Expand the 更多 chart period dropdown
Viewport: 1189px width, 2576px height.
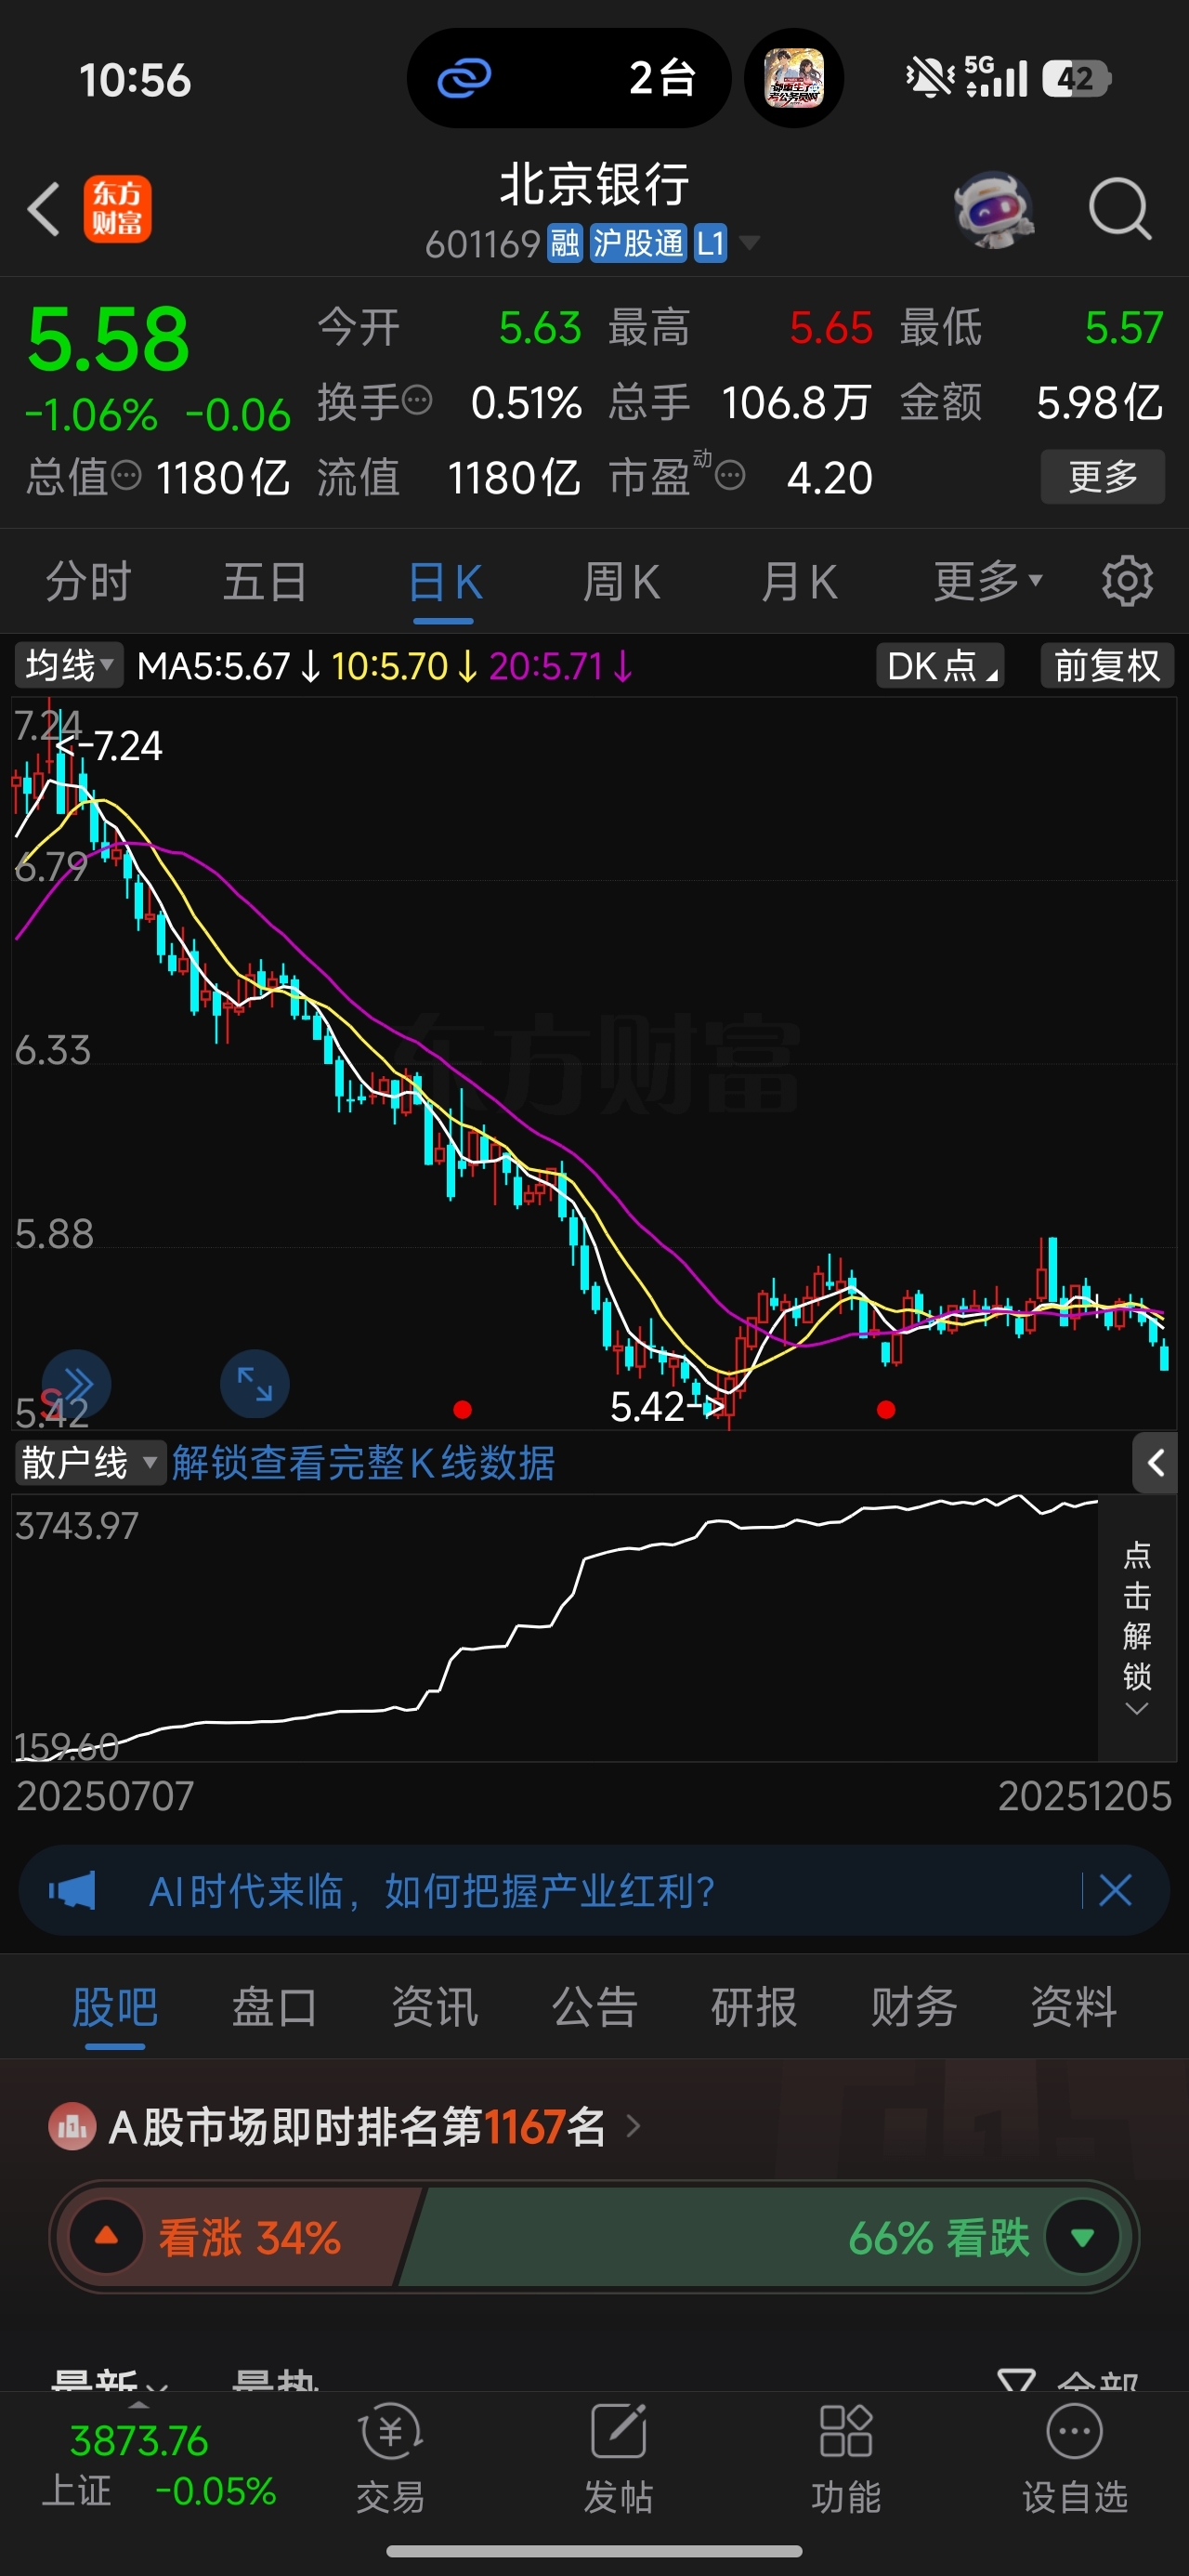(988, 581)
